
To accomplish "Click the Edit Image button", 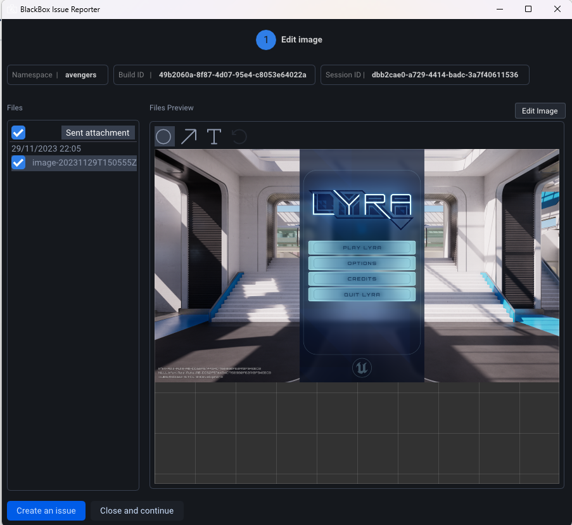I will (540, 110).
